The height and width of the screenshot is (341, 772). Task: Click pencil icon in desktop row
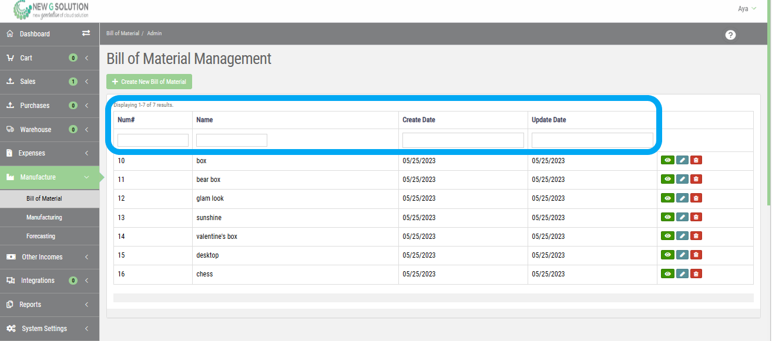(x=682, y=255)
